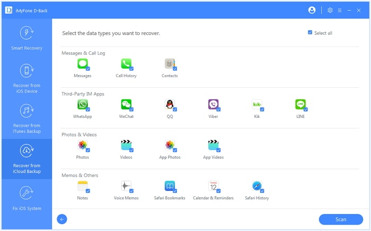Click the Messages & Call Log heading
Viewport: 371px width, 231px height.
coord(83,53)
